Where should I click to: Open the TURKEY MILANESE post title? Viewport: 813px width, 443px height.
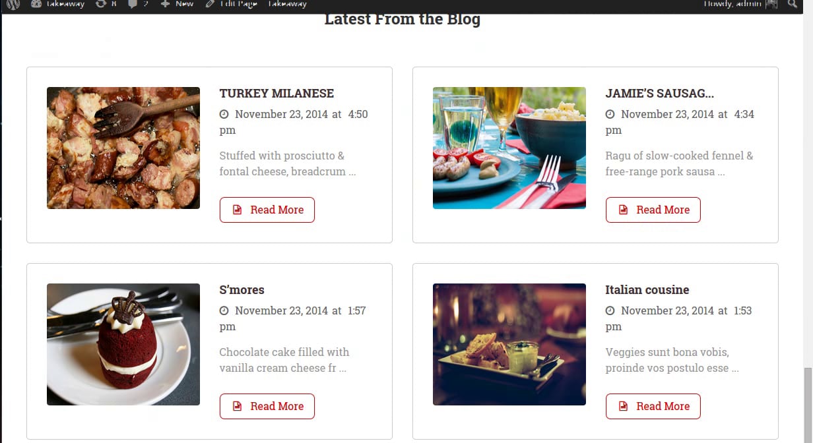[x=276, y=94]
